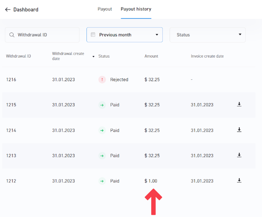Switch to the Payout tab
The width and height of the screenshot is (262, 217).
pos(105,9)
